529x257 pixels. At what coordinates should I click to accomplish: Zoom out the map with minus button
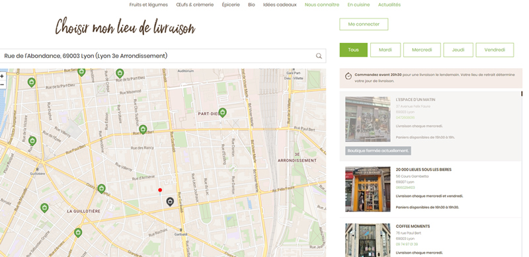click(2, 85)
